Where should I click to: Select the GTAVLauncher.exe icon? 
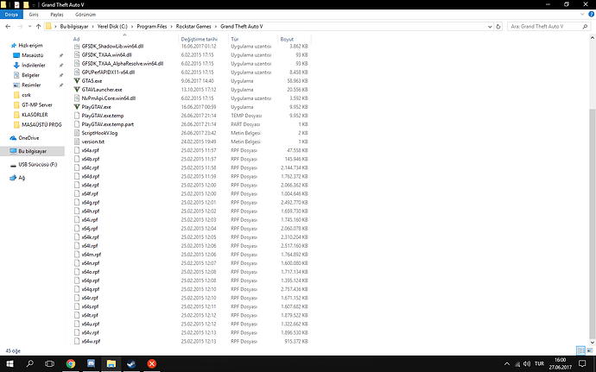click(x=77, y=90)
